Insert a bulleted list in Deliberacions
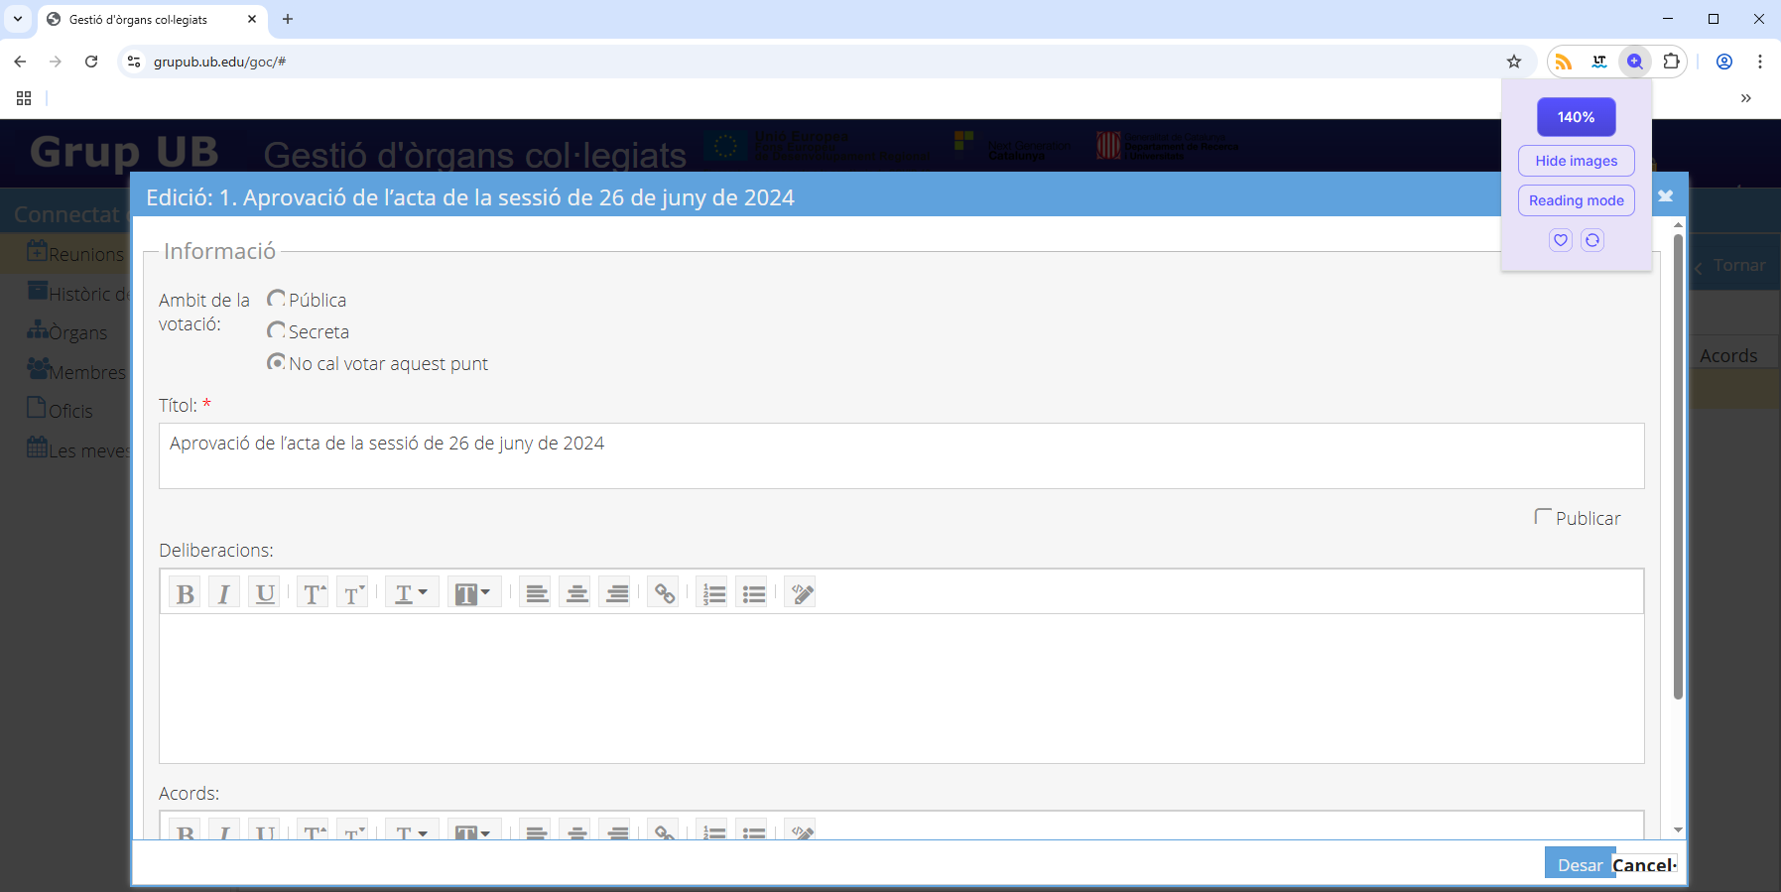 753,593
